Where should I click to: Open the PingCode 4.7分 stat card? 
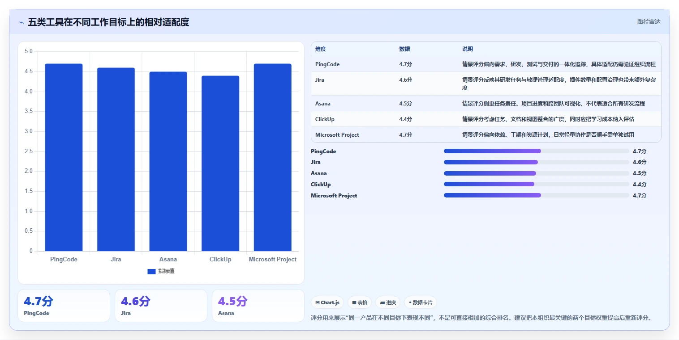click(x=64, y=306)
